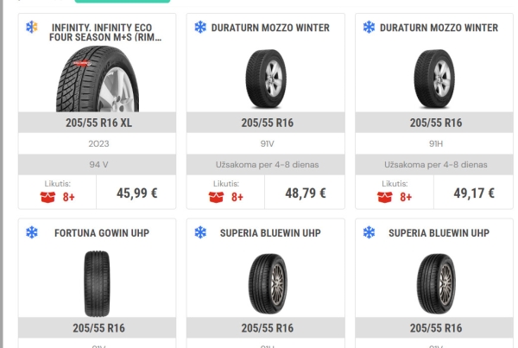
Task: Click the red stock boxes icon beside 48,79 €
Action: pyautogui.click(x=216, y=196)
